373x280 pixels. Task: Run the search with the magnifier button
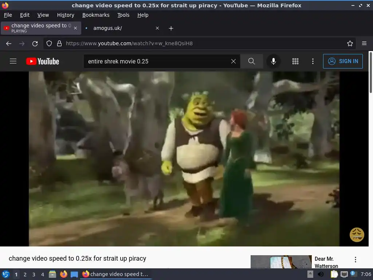point(251,61)
